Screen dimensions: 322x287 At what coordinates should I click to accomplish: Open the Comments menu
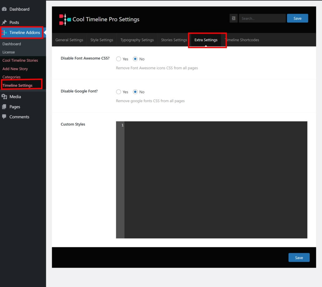[19, 117]
